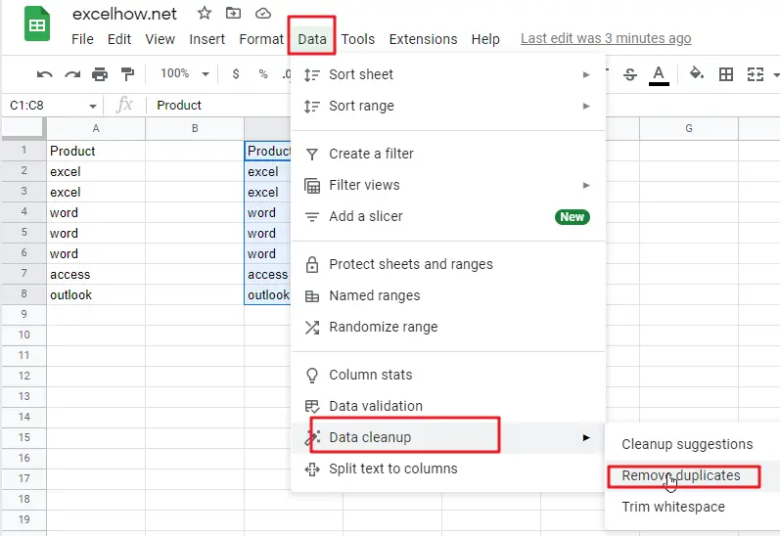Open Named ranges
Image resolution: width=780 pixels, height=536 pixels.
[448, 295]
